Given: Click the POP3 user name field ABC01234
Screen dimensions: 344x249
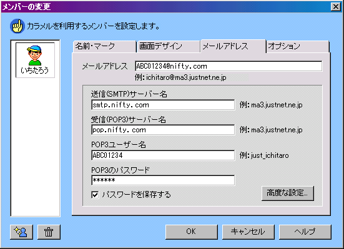Looking at the screenshot, I should pyautogui.click(x=163, y=155).
